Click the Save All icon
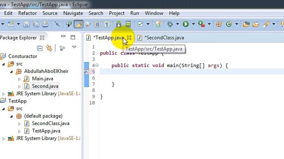 36,24
